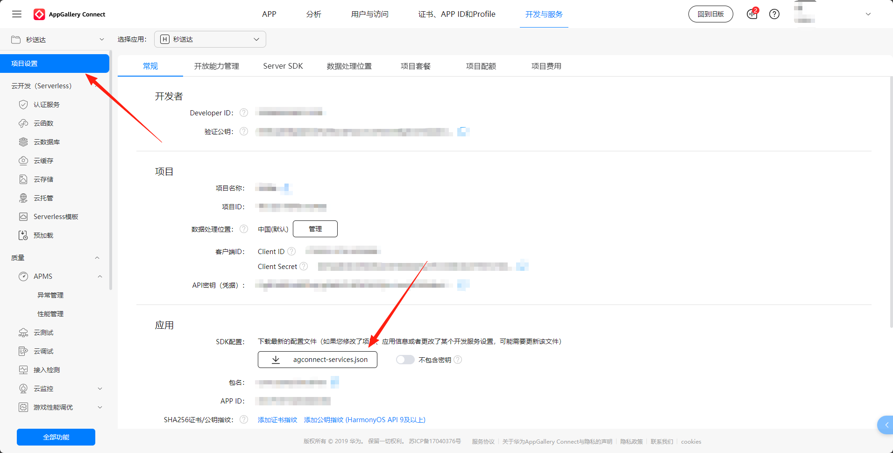Click the 预加载 icon
The width and height of the screenshot is (893, 453).
pyautogui.click(x=23, y=235)
